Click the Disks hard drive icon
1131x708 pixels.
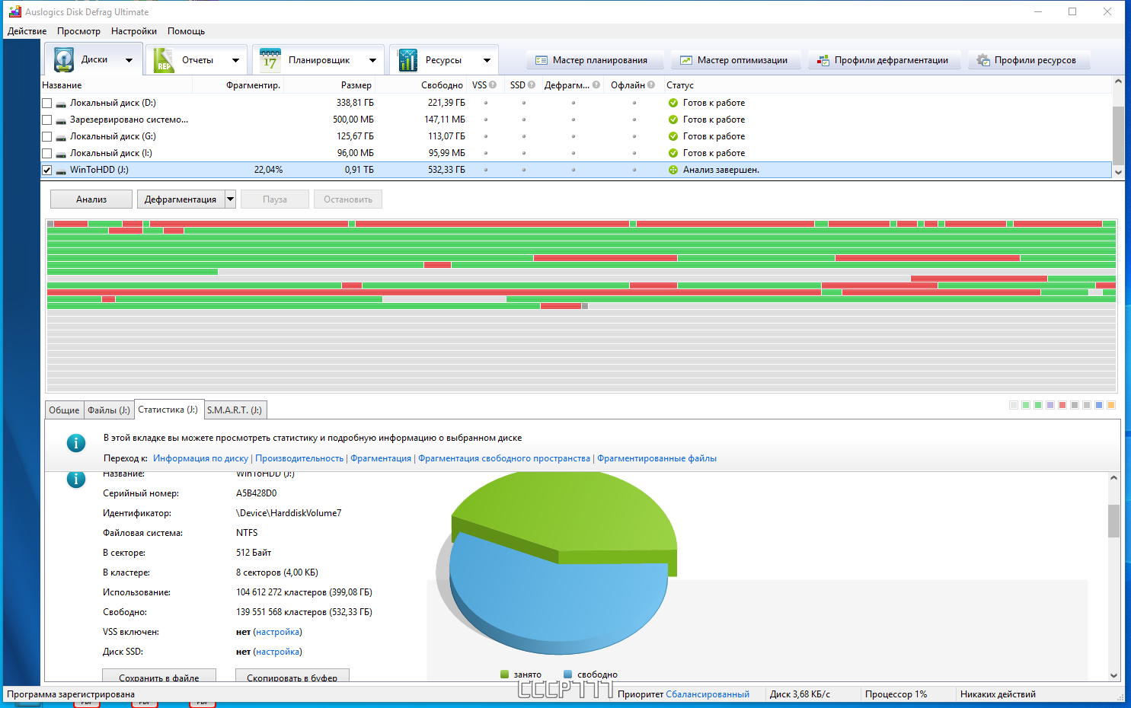pos(64,60)
